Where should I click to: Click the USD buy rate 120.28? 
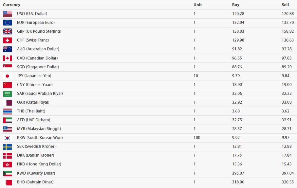click(238, 14)
